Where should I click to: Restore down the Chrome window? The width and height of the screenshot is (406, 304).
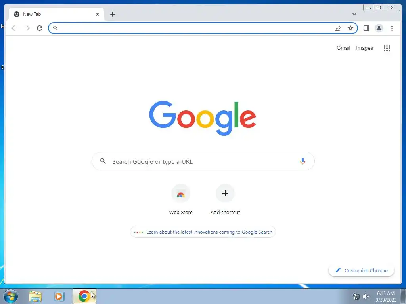[378, 8]
